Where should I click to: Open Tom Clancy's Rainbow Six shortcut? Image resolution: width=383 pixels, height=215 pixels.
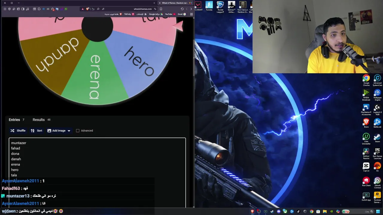tap(243, 7)
